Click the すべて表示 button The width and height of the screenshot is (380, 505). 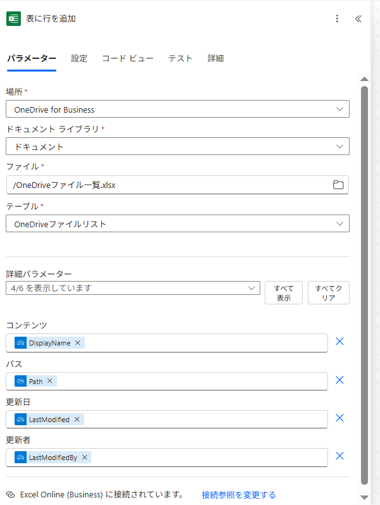point(284,293)
